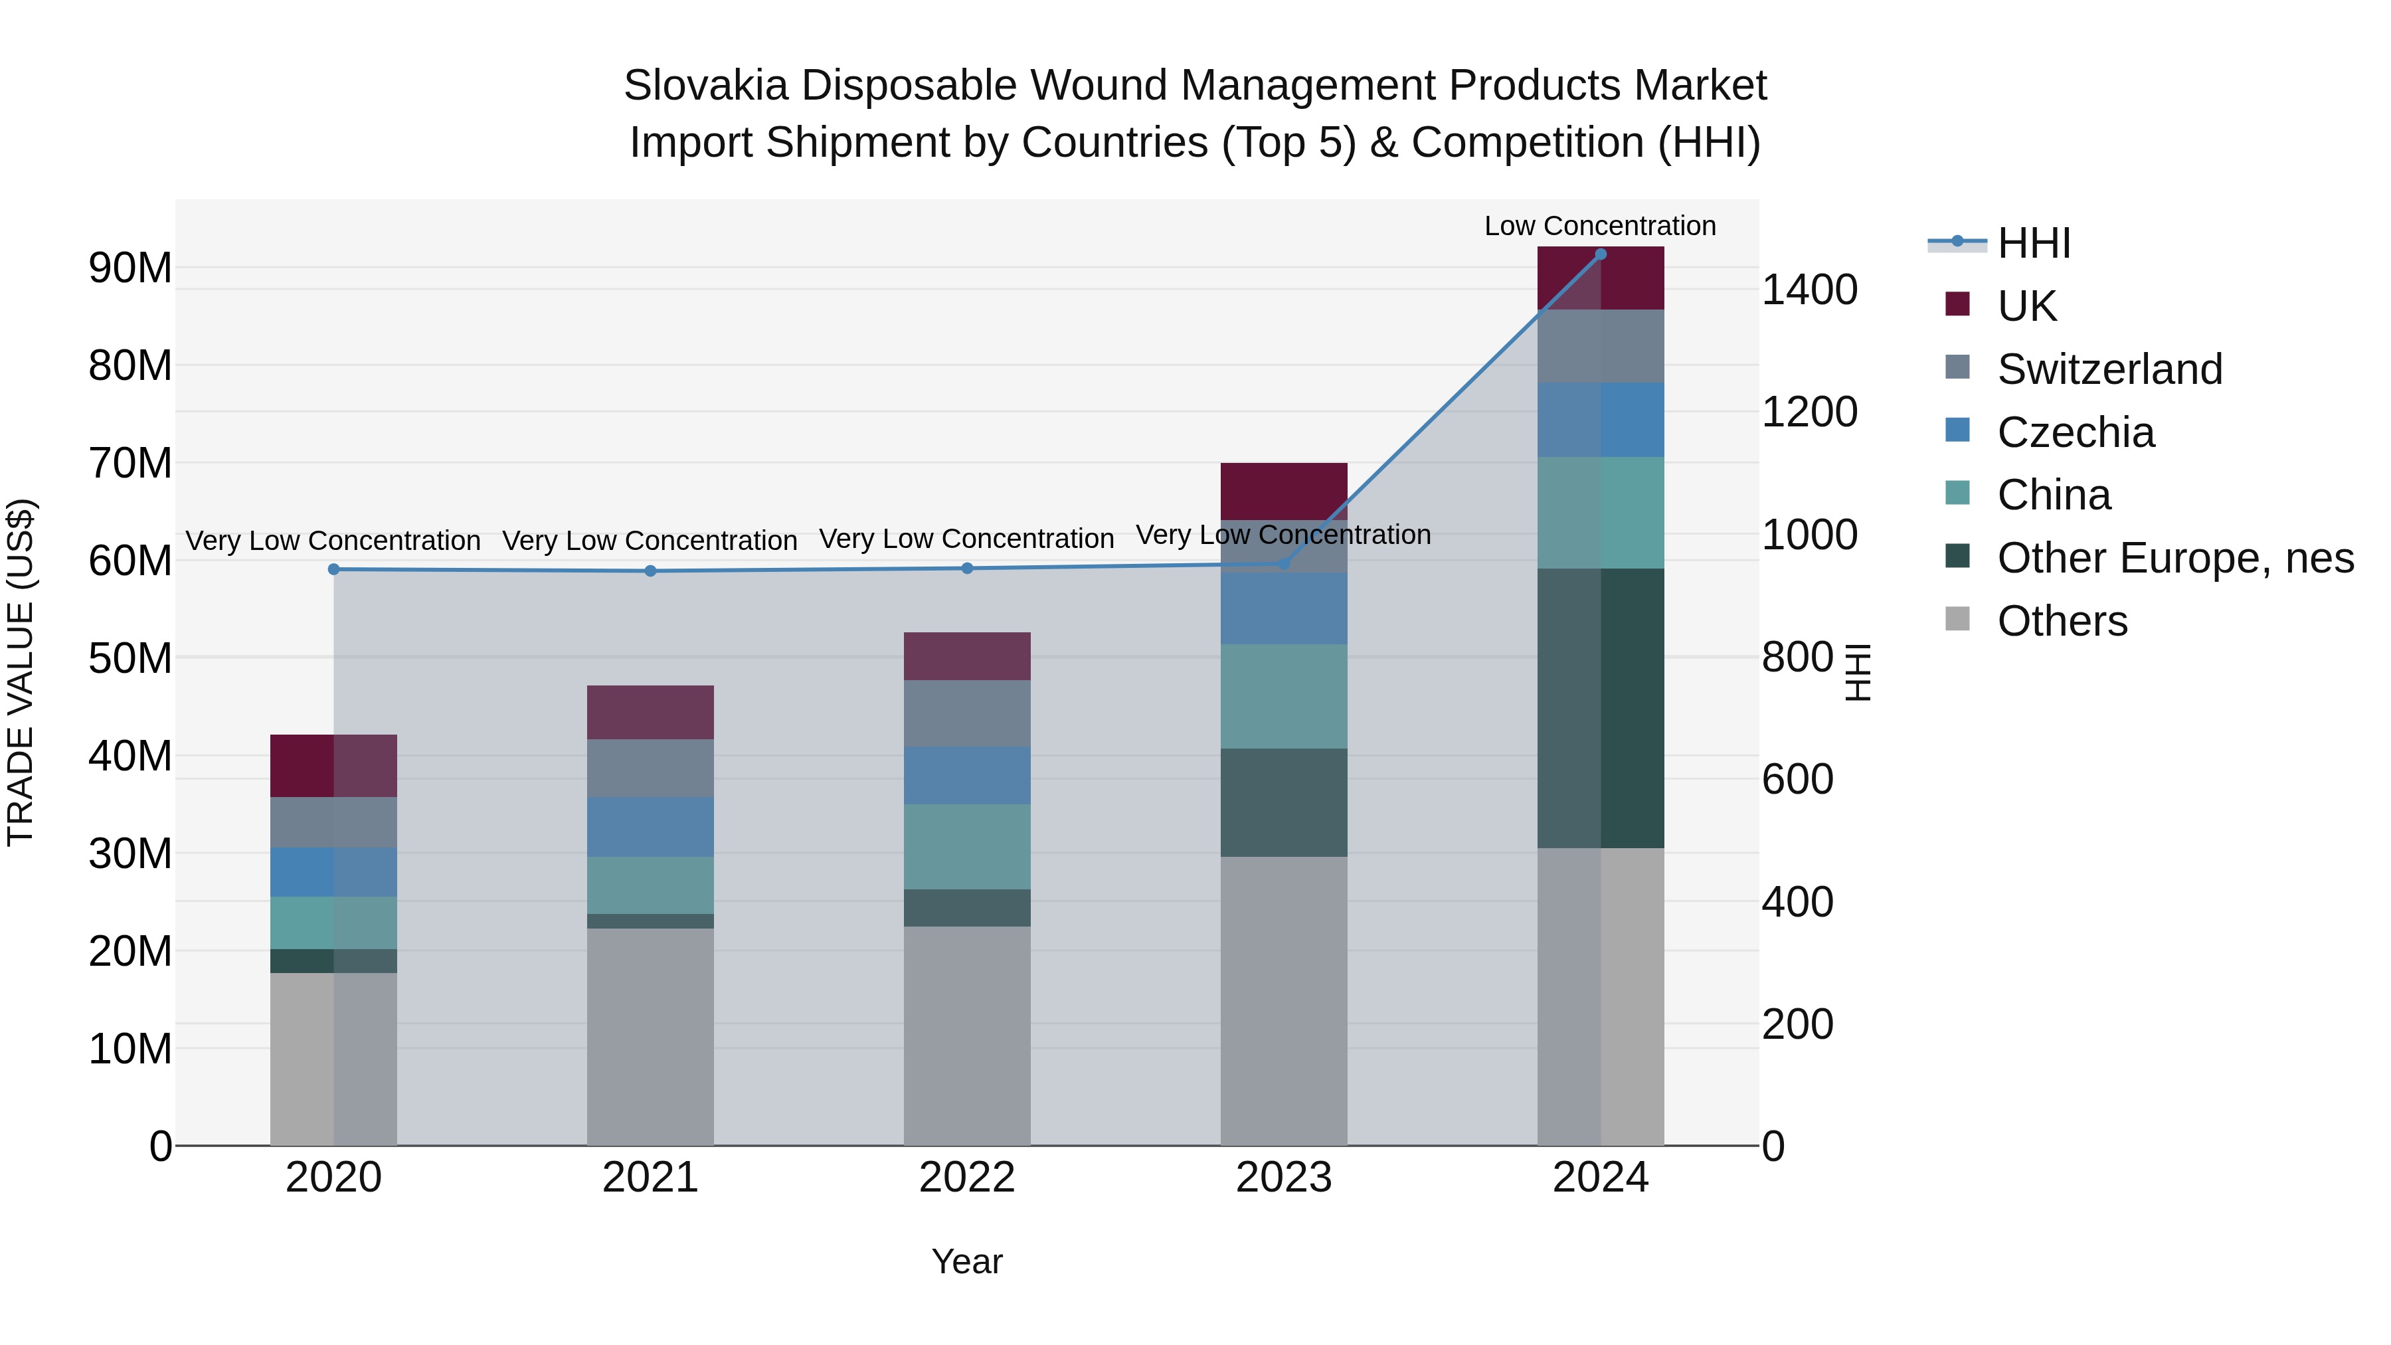This screenshot has width=2391, height=1345.
Task: Toggle the HHI legend entry
Action: [1999, 243]
